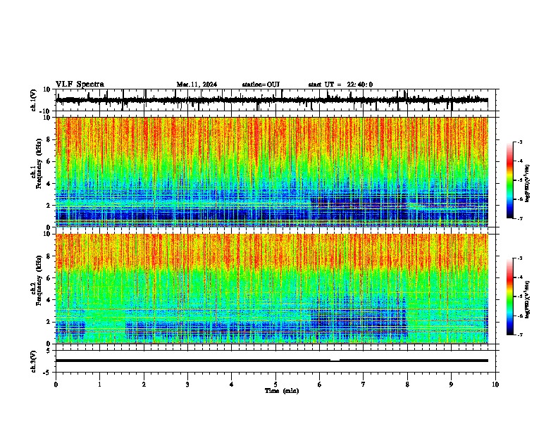Click the ch.2 spectrogram color bar
This screenshot has height=431, width=558.
point(510,296)
